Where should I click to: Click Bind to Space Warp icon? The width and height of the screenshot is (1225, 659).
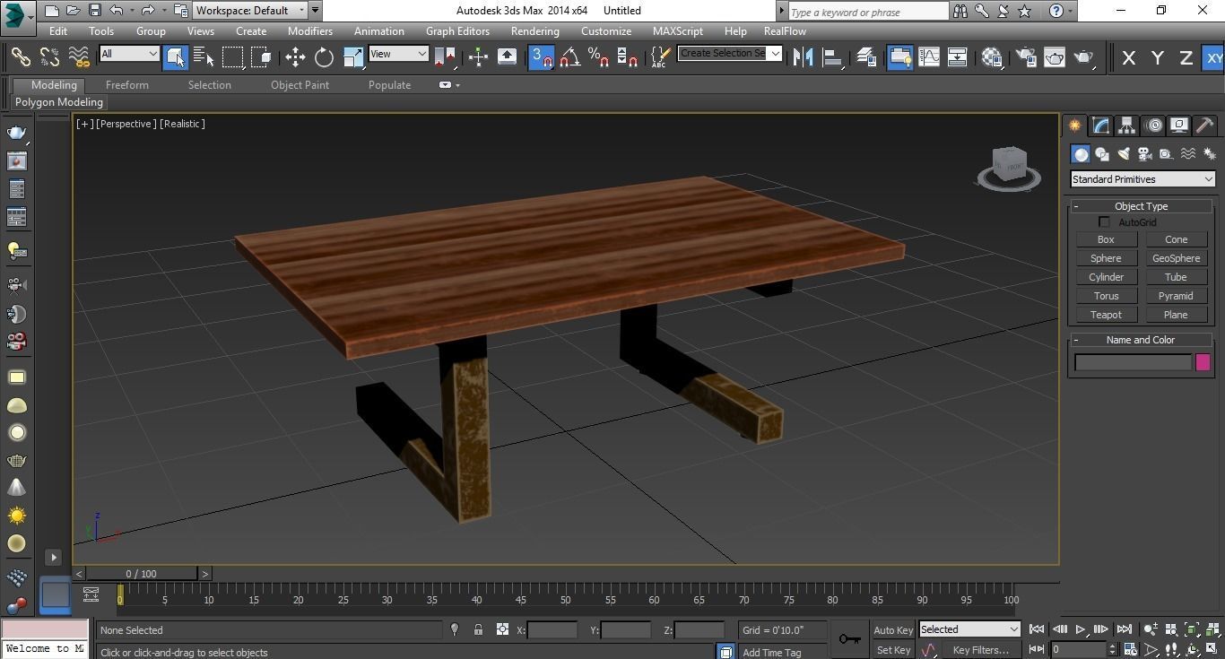coord(79,56)
